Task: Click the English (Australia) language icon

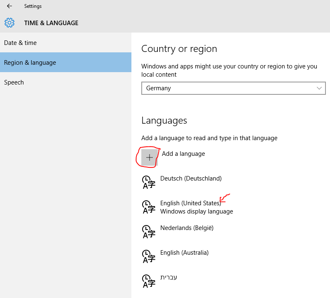Action: tap(148, 256)
